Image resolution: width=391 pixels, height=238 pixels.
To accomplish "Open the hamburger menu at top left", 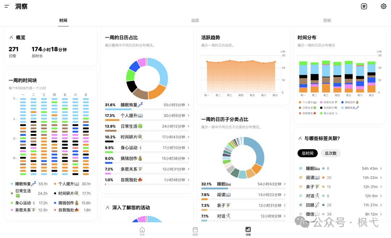I will point(6,6).
